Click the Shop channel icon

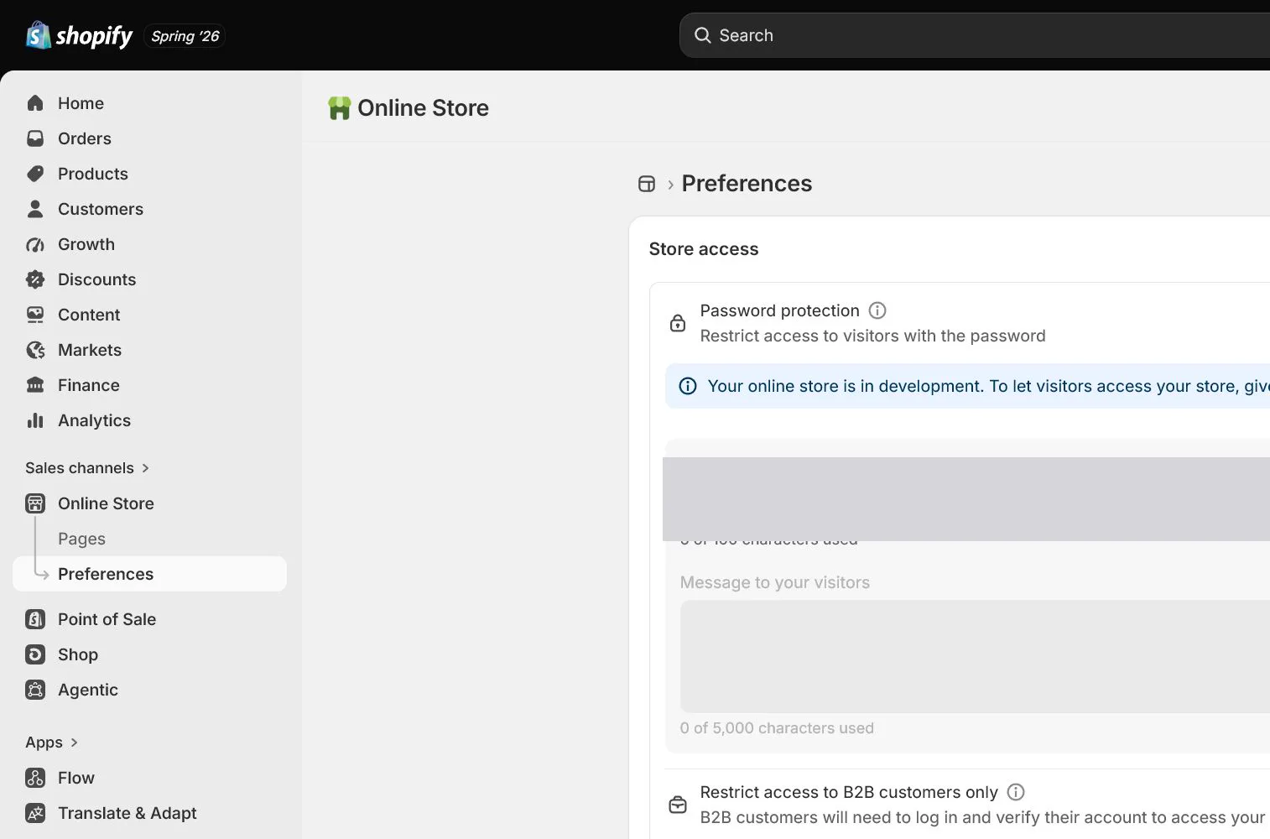(35, 654)
